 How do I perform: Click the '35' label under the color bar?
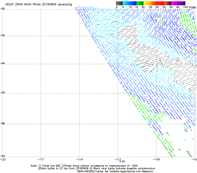pyautogui.click(x=164, y=7)
